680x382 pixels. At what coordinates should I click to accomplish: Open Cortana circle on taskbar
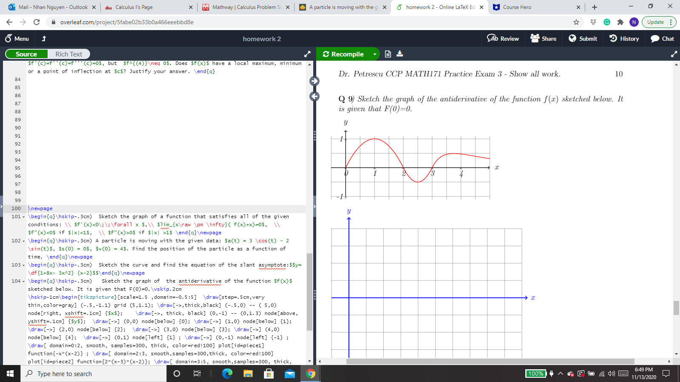click(177, 374)
